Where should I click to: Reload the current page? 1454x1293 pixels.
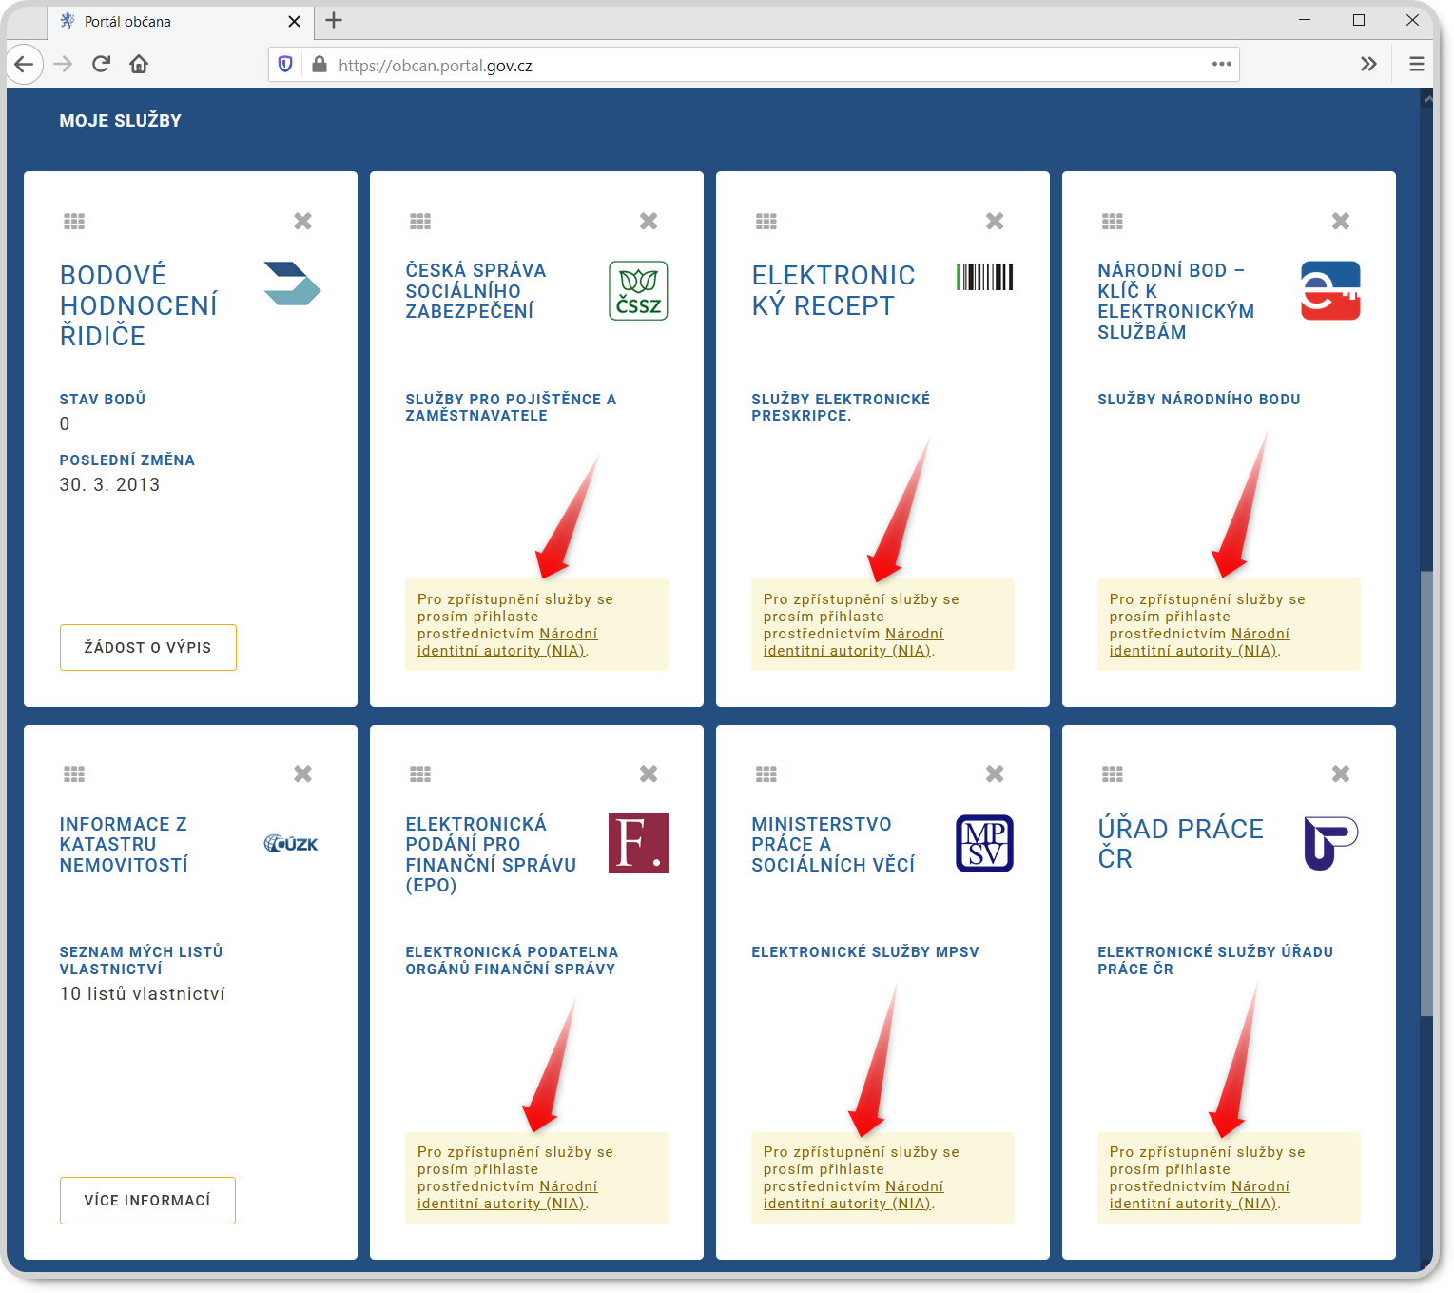pos(101,65)
